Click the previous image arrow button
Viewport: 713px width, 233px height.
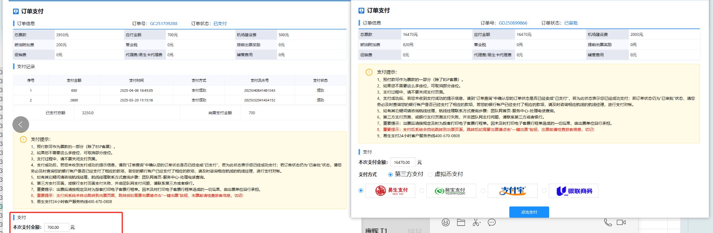21,125
